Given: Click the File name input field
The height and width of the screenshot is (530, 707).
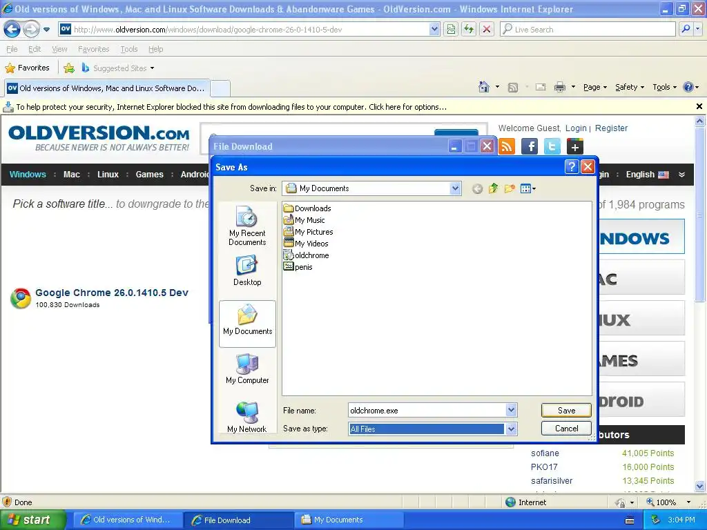Looking at the screenshot, I should point(427,411).
